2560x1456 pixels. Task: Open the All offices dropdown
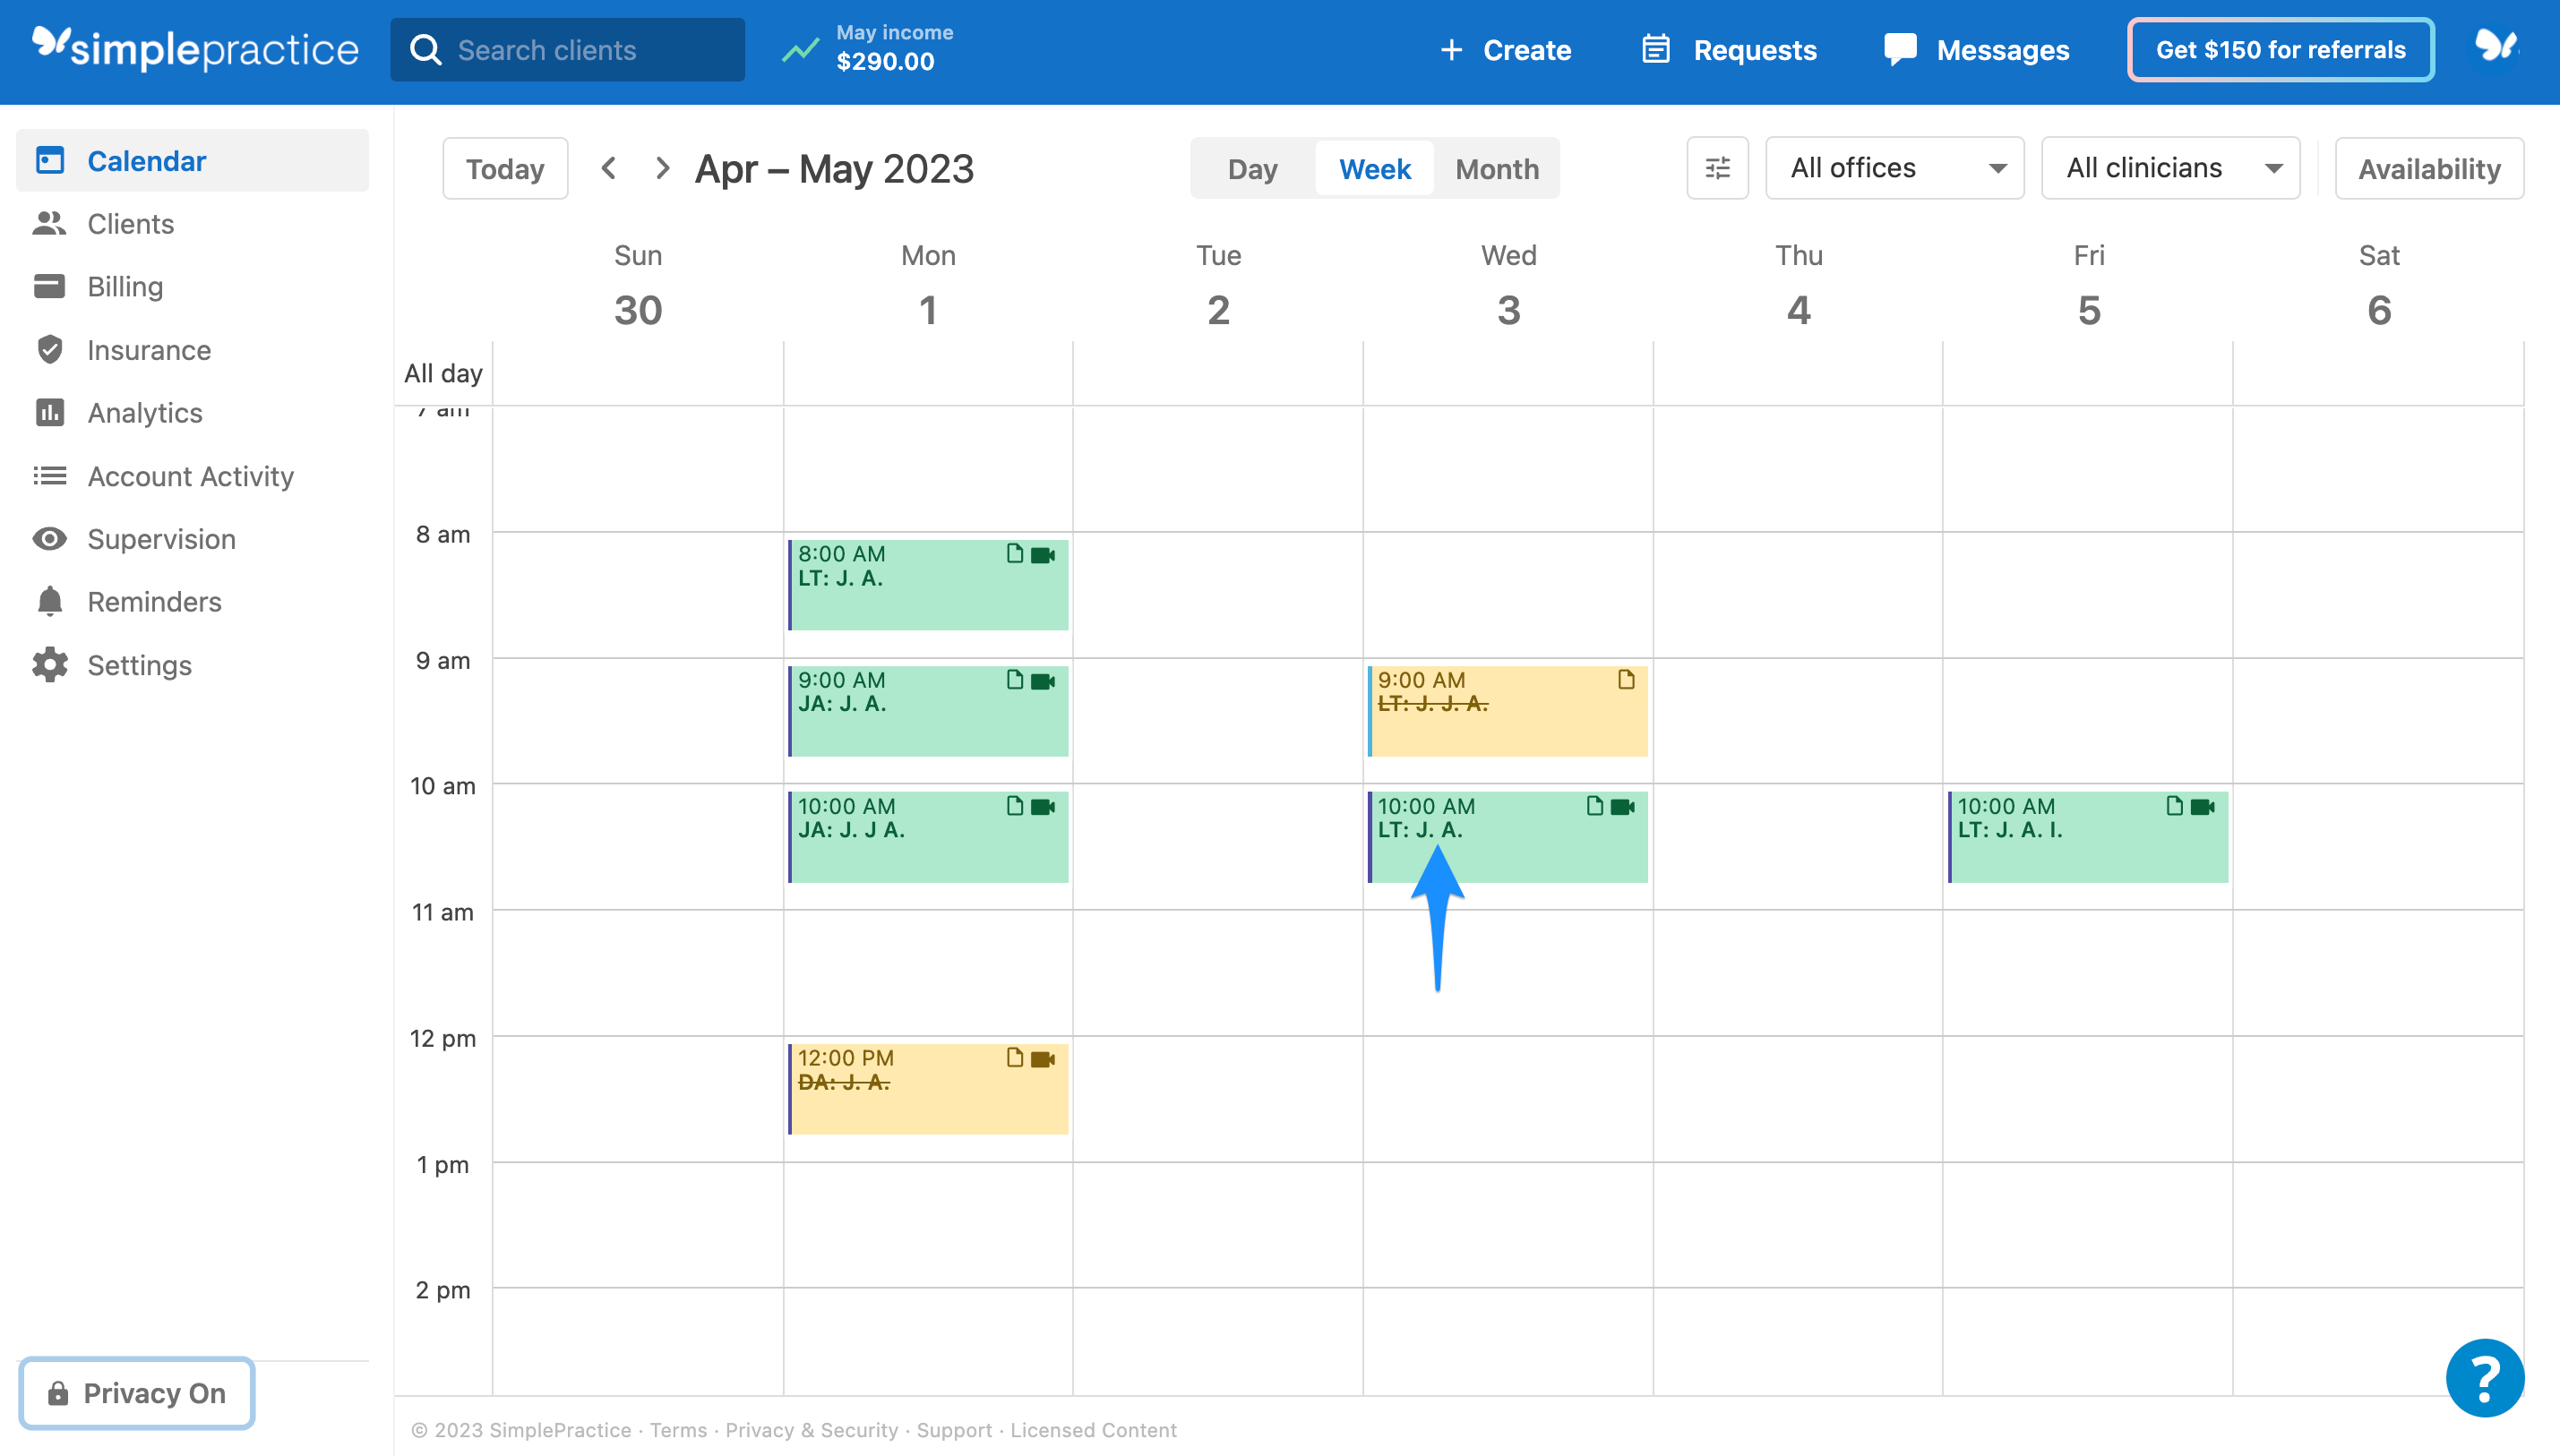(x=1894, y=168)
